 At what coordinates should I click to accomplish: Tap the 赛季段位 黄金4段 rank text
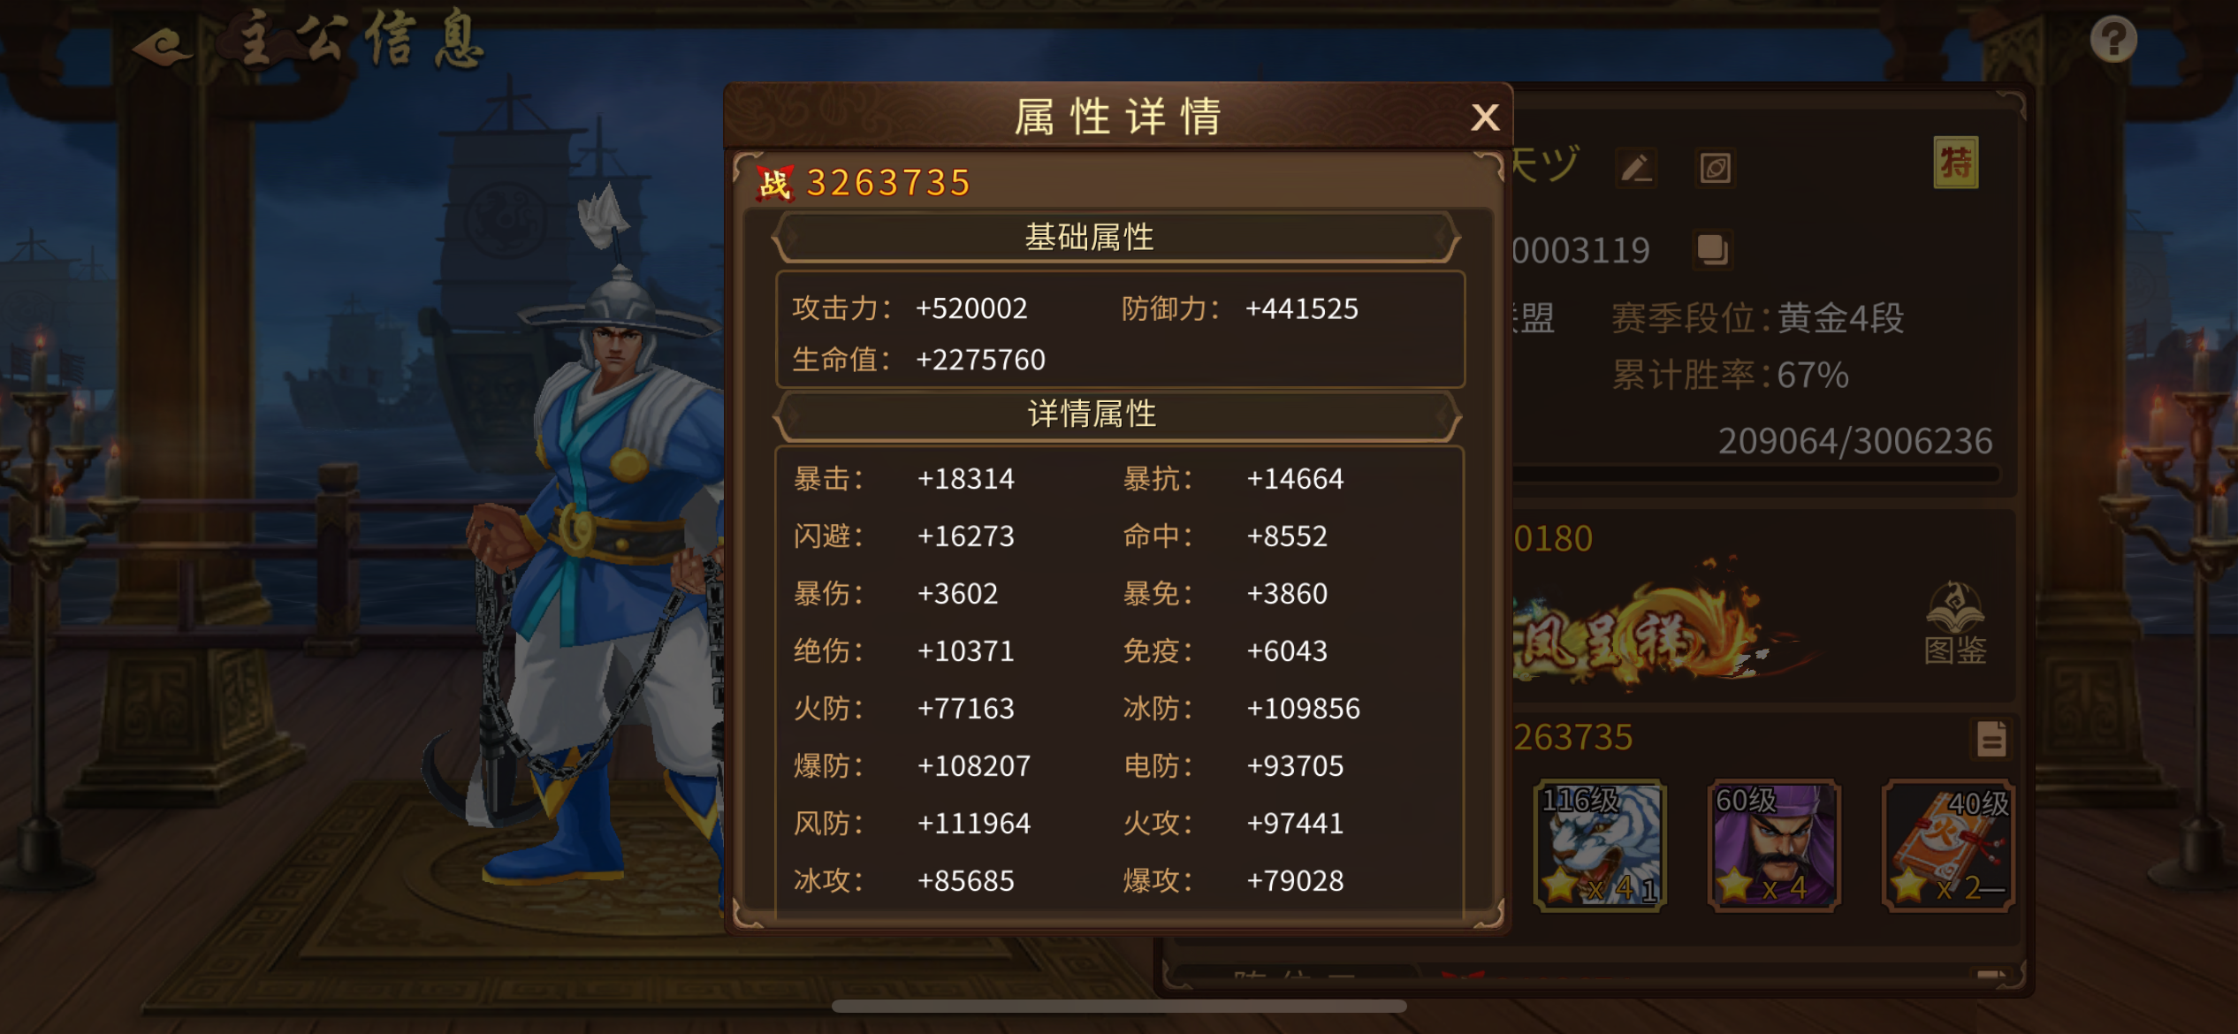pos(1757,318)
